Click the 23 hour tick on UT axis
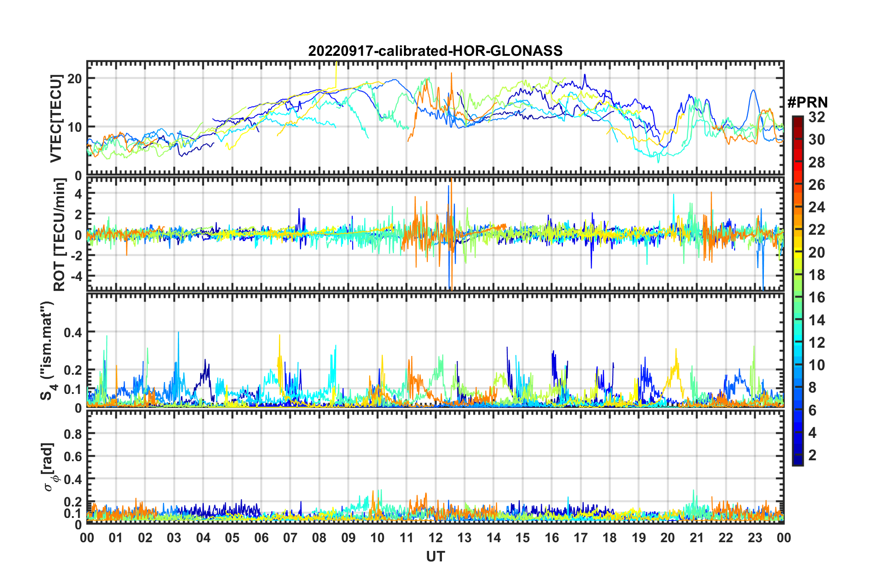The width and height of the screenshot is (871, 582). click(x=755, y=537)
